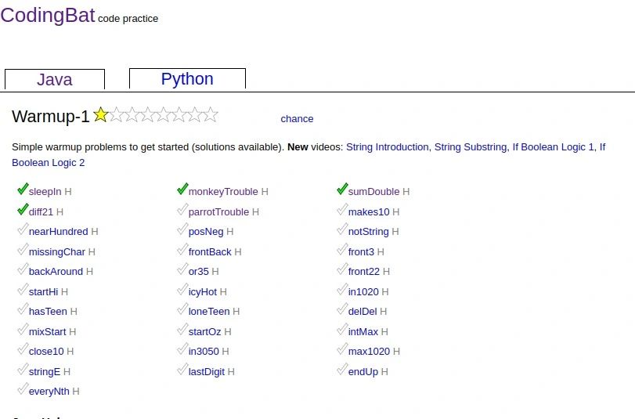635x419 pixels.
Task: Open the or35 problem
Action: 198,272
